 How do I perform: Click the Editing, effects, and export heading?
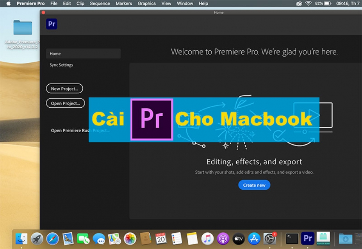pos(254,162)
